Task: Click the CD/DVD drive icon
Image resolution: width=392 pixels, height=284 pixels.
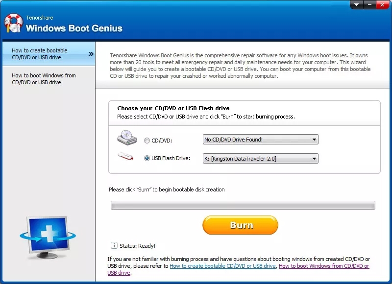Action: pyautogui.click(x=127, y=138)
